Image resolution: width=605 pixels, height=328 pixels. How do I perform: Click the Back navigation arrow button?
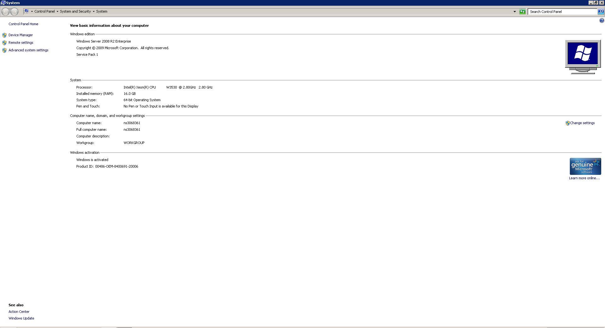5,12
